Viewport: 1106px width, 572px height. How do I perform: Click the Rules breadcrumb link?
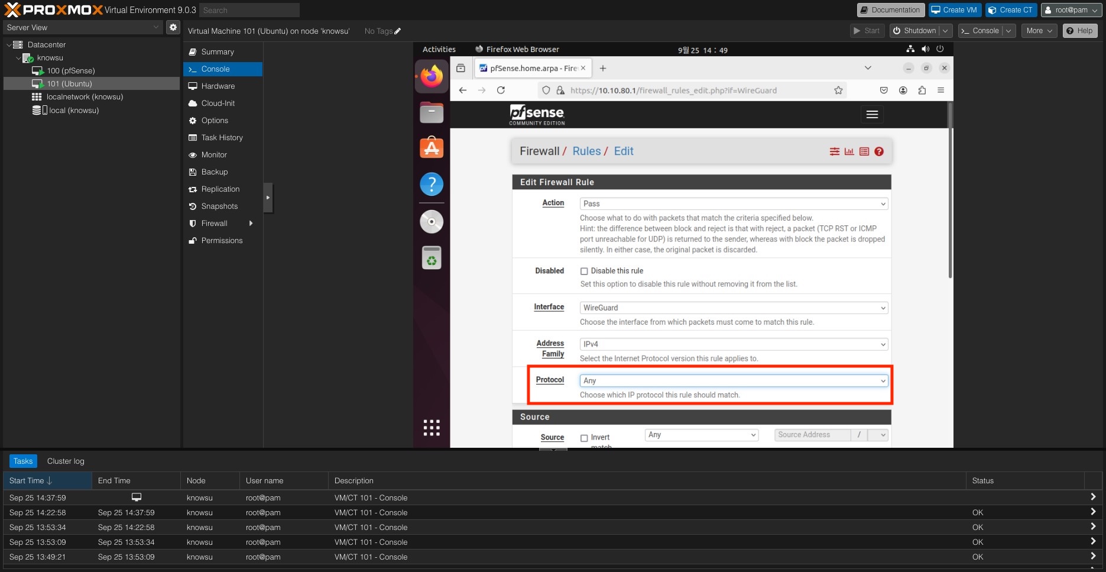point(586,151)
